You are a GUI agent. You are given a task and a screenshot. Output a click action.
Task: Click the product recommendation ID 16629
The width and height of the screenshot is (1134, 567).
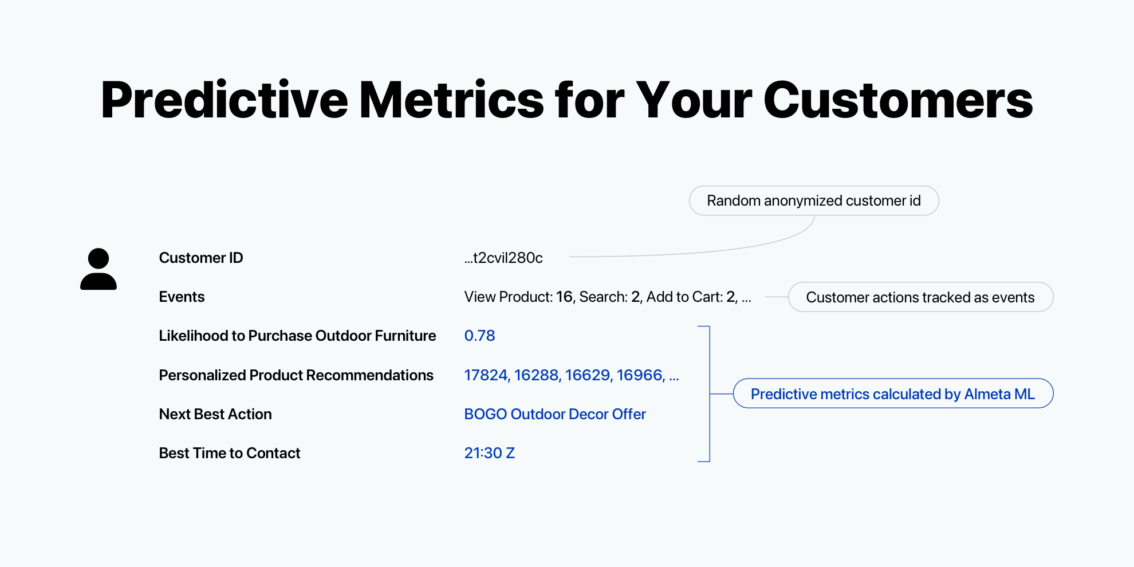[x=588, y=376]
